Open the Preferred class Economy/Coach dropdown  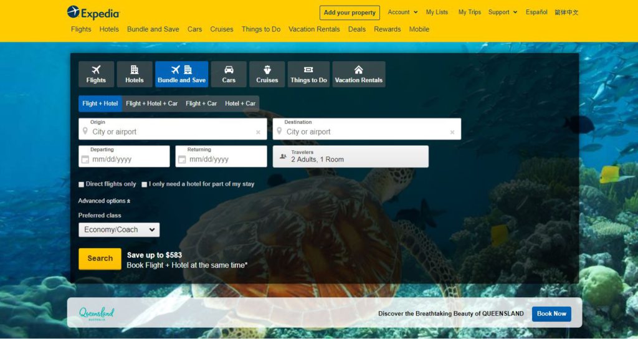119,229
